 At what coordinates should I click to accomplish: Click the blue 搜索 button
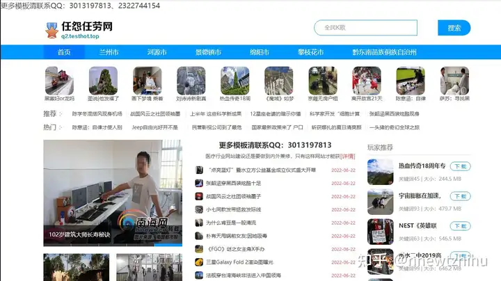454,28
